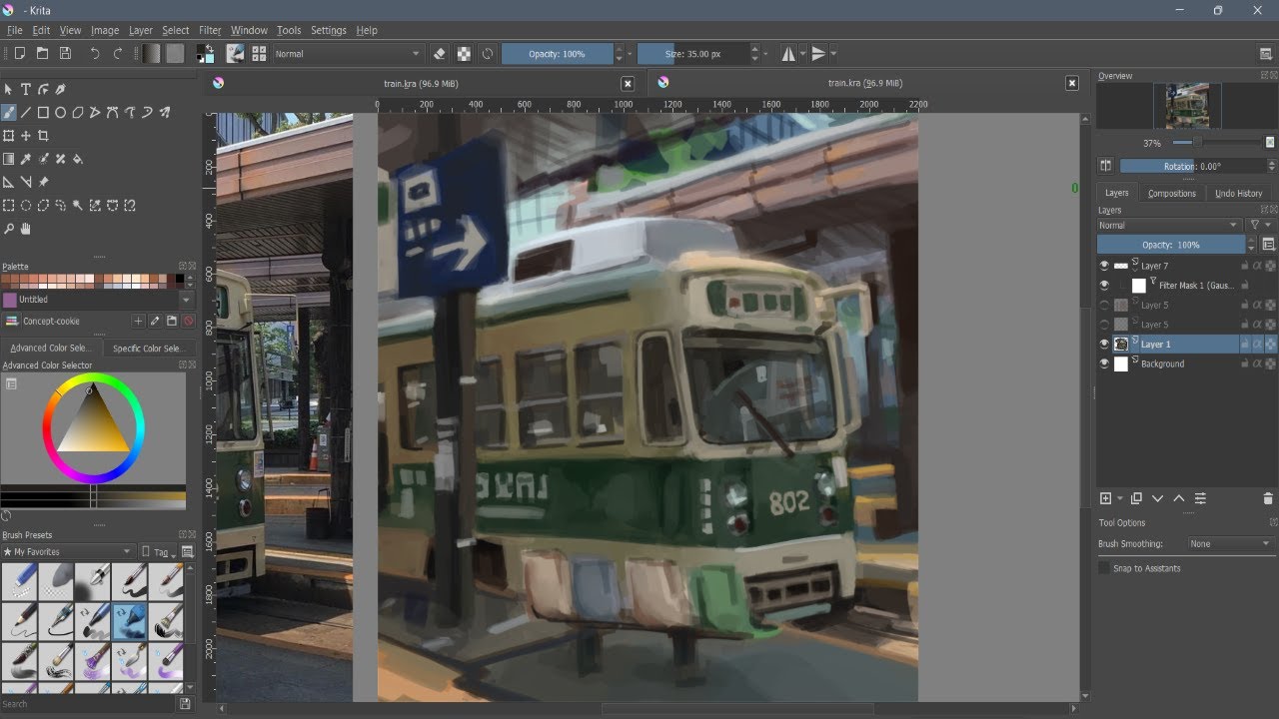
Task: Switch to the Undo History tab
Action: 1238,193
